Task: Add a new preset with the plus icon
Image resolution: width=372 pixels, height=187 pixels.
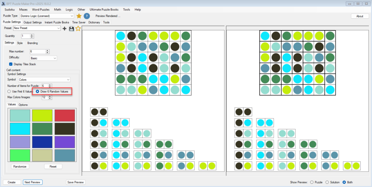Action: [x=65, y=28]
